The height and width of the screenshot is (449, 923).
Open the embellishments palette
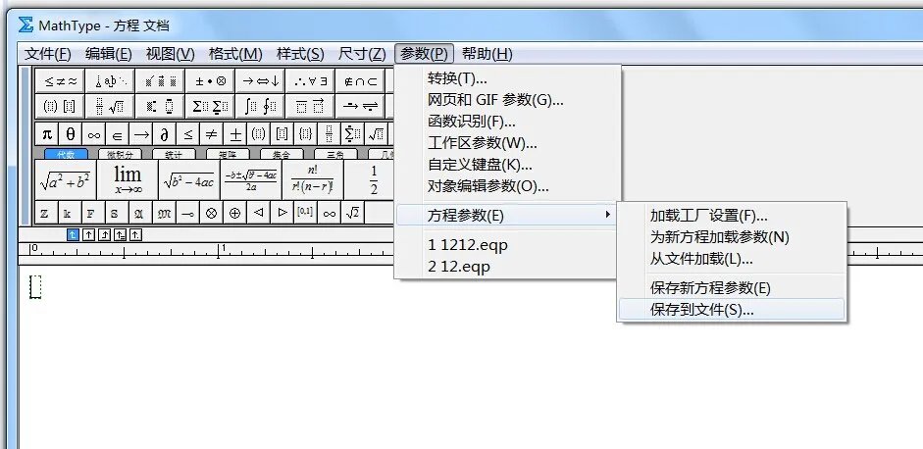tap(160, 81)
